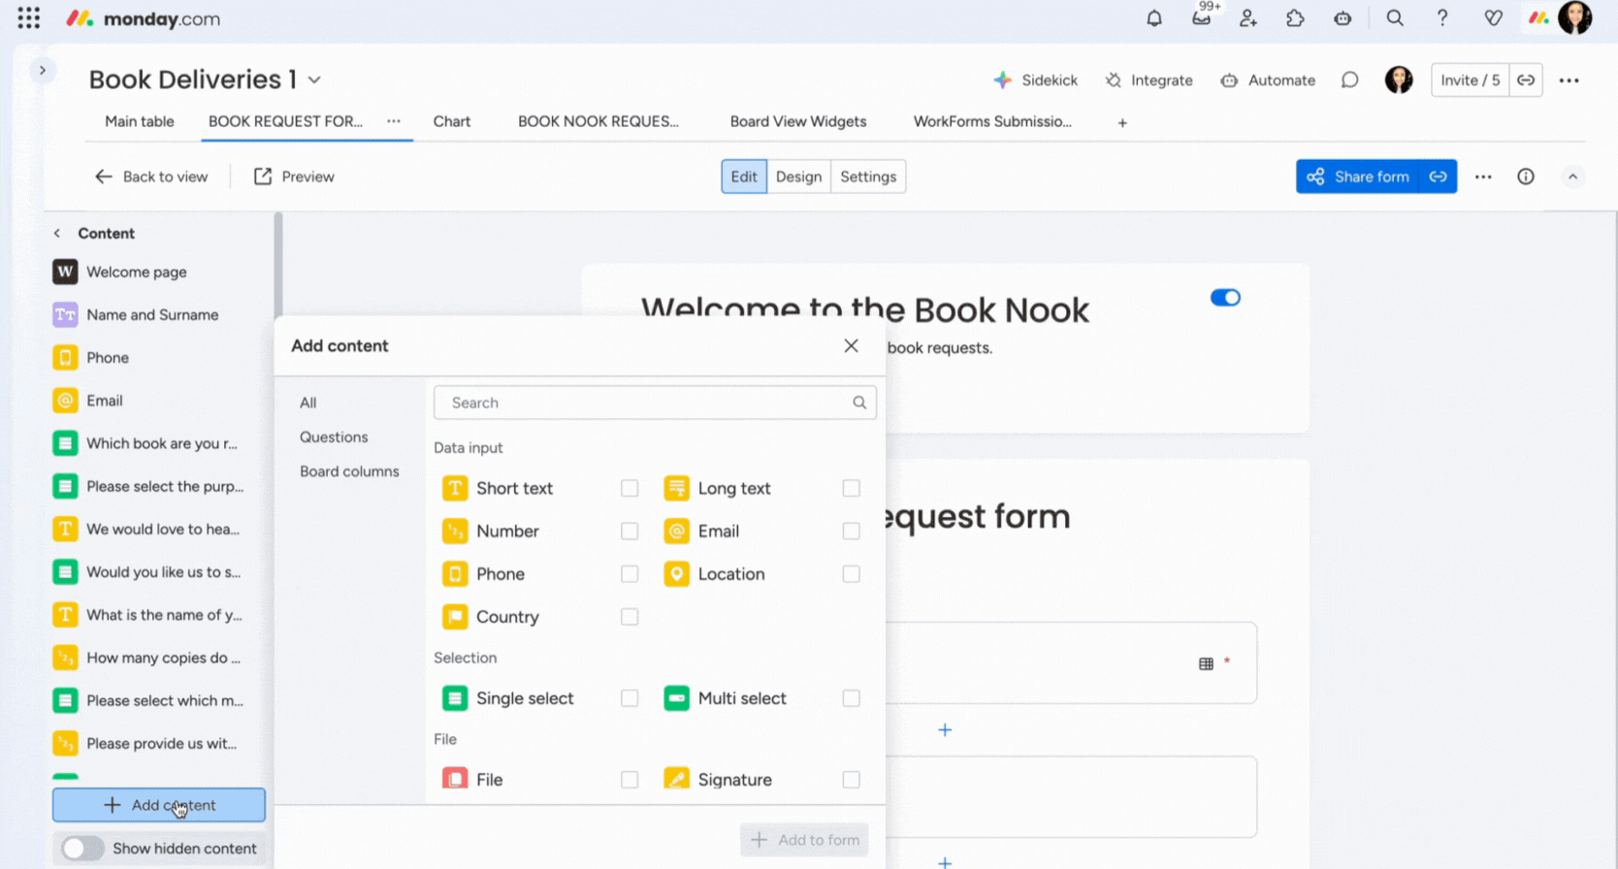Expand the left navigation sidebar

coord(42,70)
